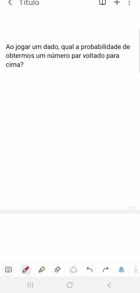This screenshot has height=293, width=140.
Task: Tap the partially visible last toolbar icon
Action: click(136, 270)
